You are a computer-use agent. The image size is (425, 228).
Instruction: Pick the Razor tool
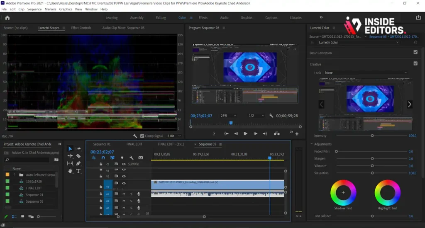pos(78,156)
